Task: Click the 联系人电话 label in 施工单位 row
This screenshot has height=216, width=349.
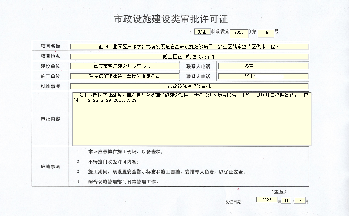Action: click(198, 76)
